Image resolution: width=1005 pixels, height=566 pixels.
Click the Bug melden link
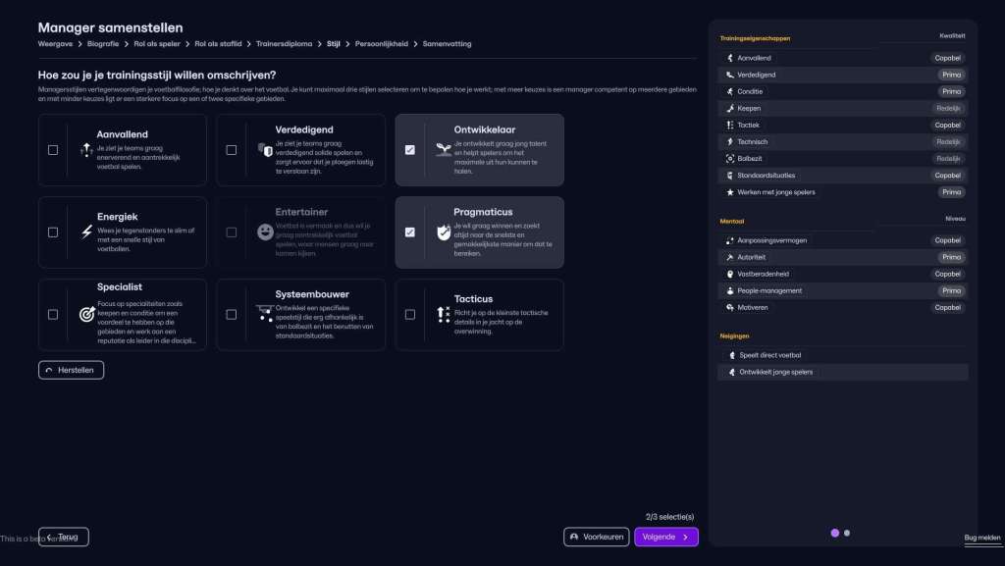982,538
